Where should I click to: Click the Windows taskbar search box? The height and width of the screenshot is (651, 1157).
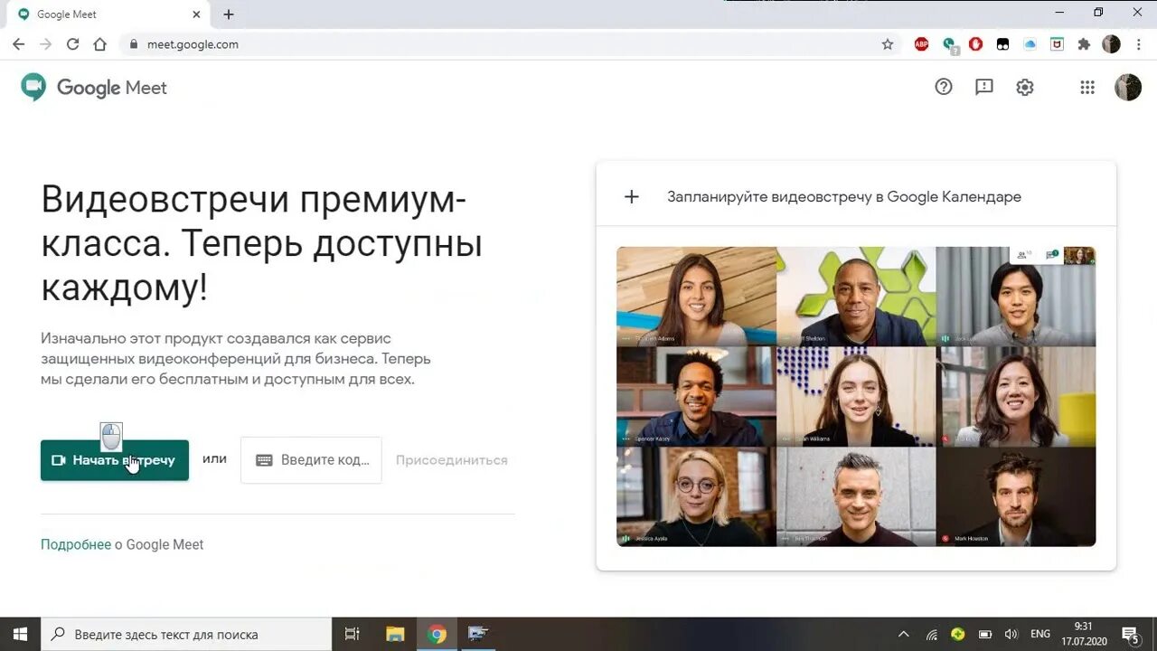(x=187, y=634)
